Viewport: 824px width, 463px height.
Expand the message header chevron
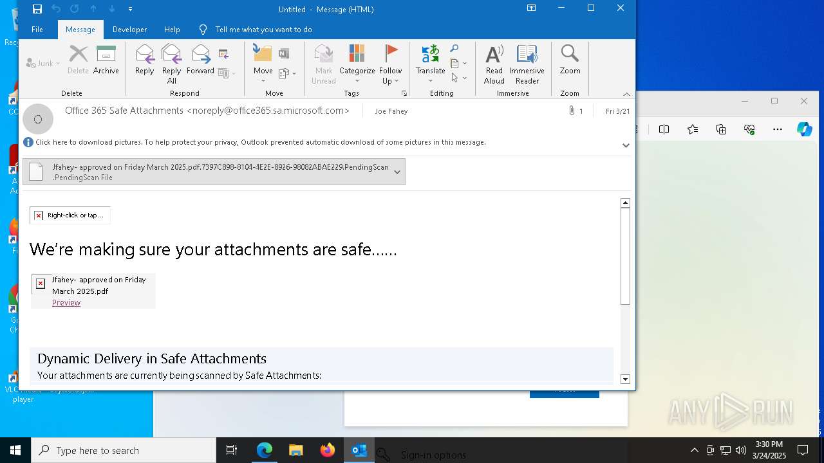click(626, 145)
